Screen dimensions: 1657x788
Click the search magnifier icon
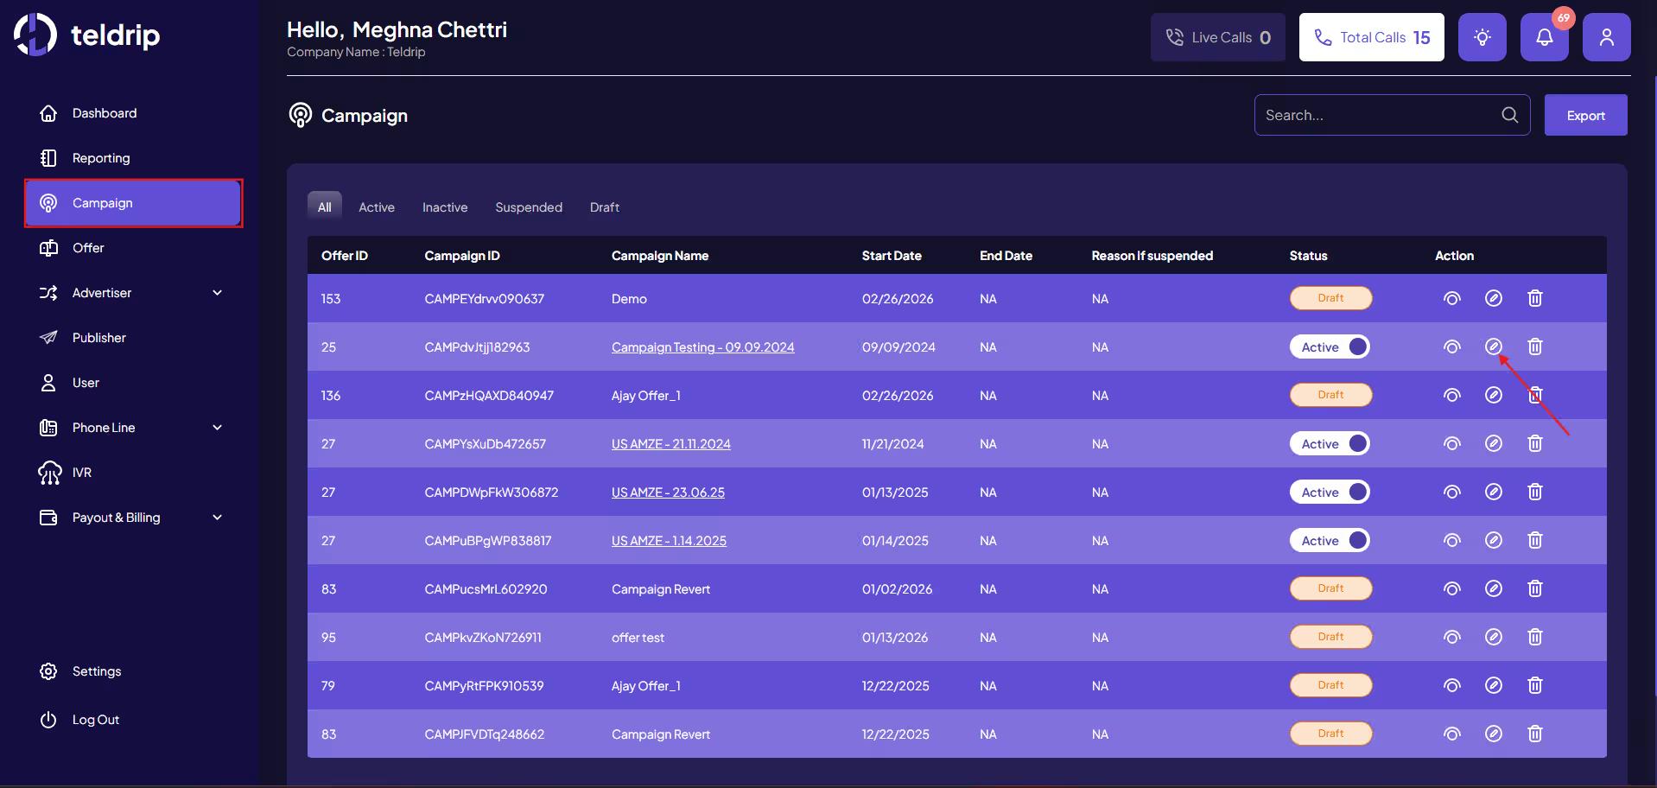coord(1509,115)
